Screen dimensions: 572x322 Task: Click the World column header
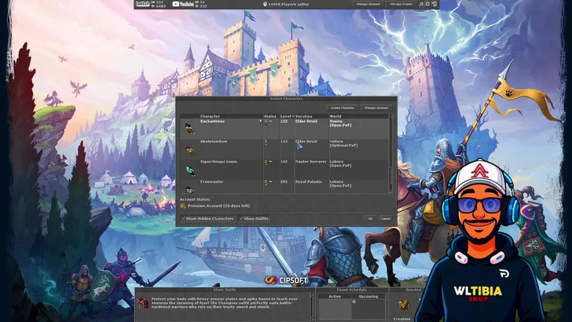pos(358,116)
